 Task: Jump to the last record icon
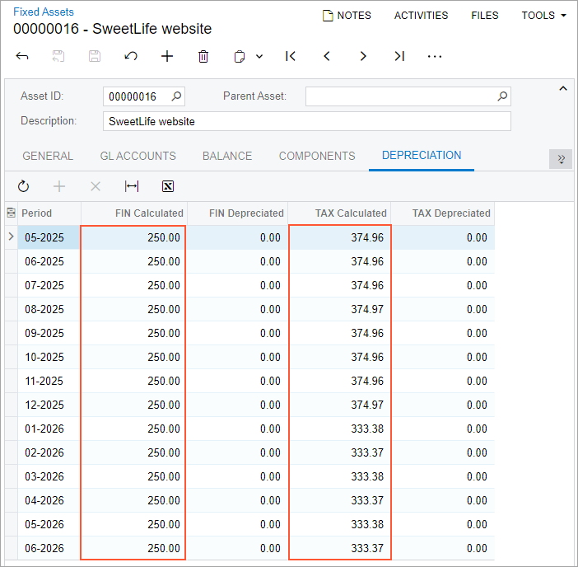399,57
